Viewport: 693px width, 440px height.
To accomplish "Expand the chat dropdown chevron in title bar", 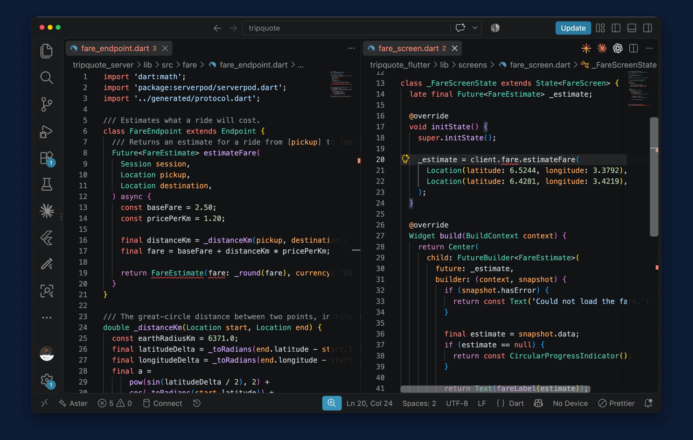I will [475, 28].
